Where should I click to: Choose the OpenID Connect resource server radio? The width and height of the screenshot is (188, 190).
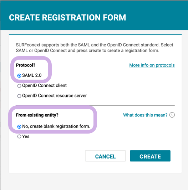(x=19, y=96)
